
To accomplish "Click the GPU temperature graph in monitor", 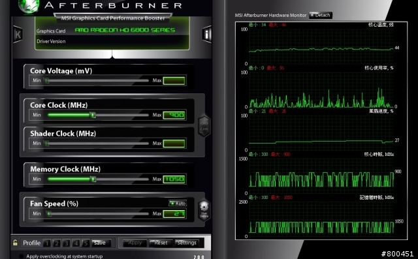I will tap(321, 46).
